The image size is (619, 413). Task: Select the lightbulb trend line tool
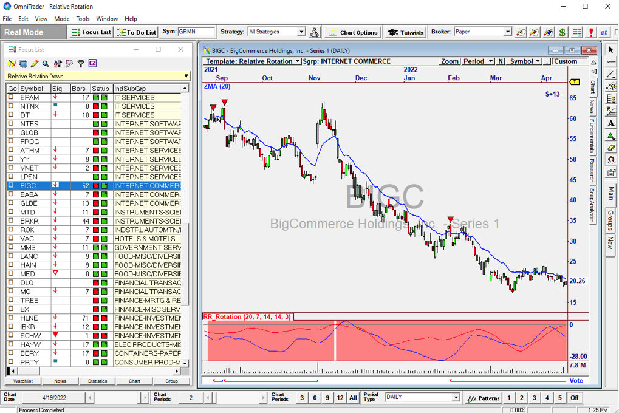[611, 86]
